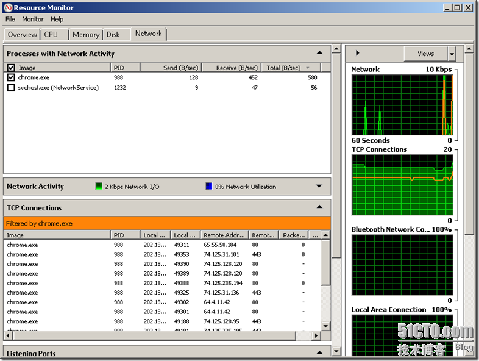Select TCP row with remote address 74.125.31.101
The height and width of the screenshot is (361, 479).
coord(163,254)
